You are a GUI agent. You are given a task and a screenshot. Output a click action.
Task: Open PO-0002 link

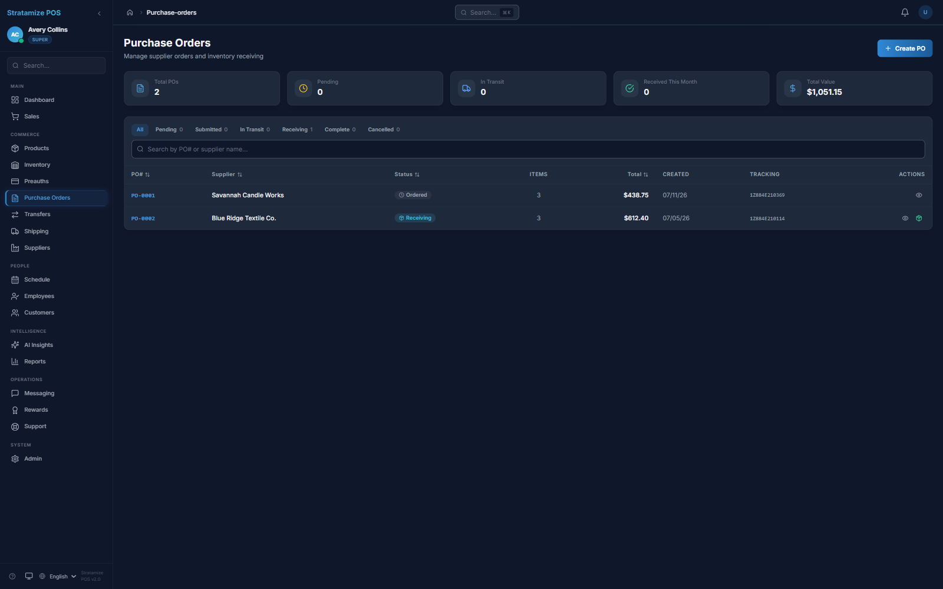tap(143, 219)
